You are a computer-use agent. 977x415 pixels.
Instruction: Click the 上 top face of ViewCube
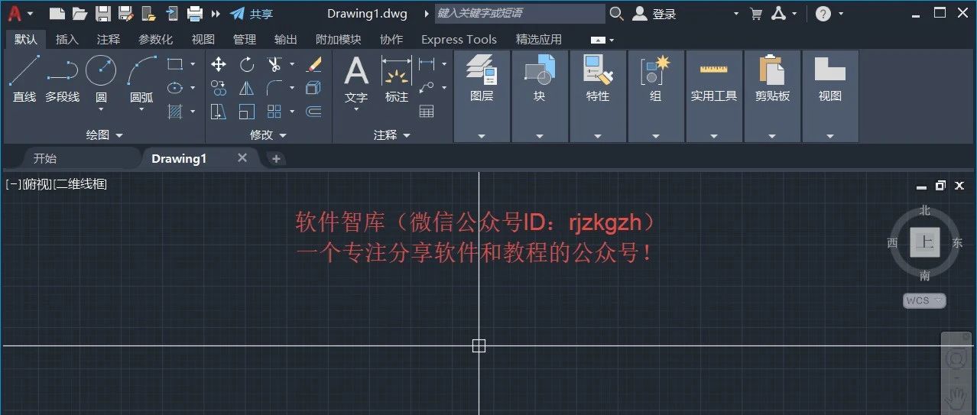click(x=925, y=243)
